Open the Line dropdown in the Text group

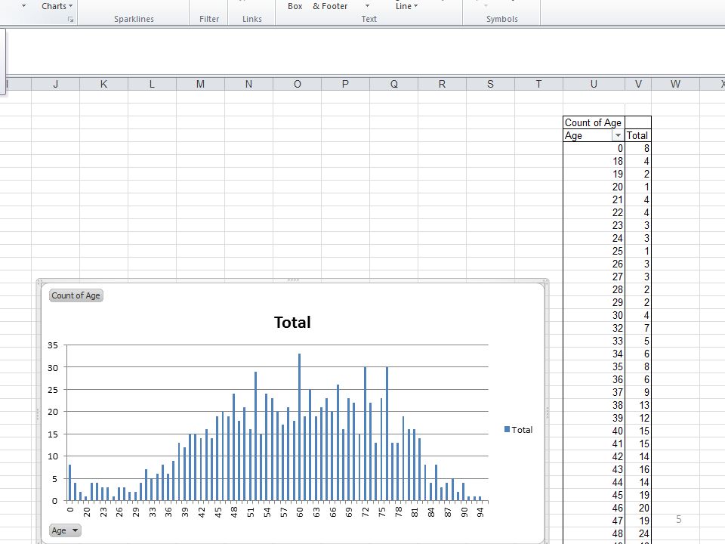click(x=406, y=6)
